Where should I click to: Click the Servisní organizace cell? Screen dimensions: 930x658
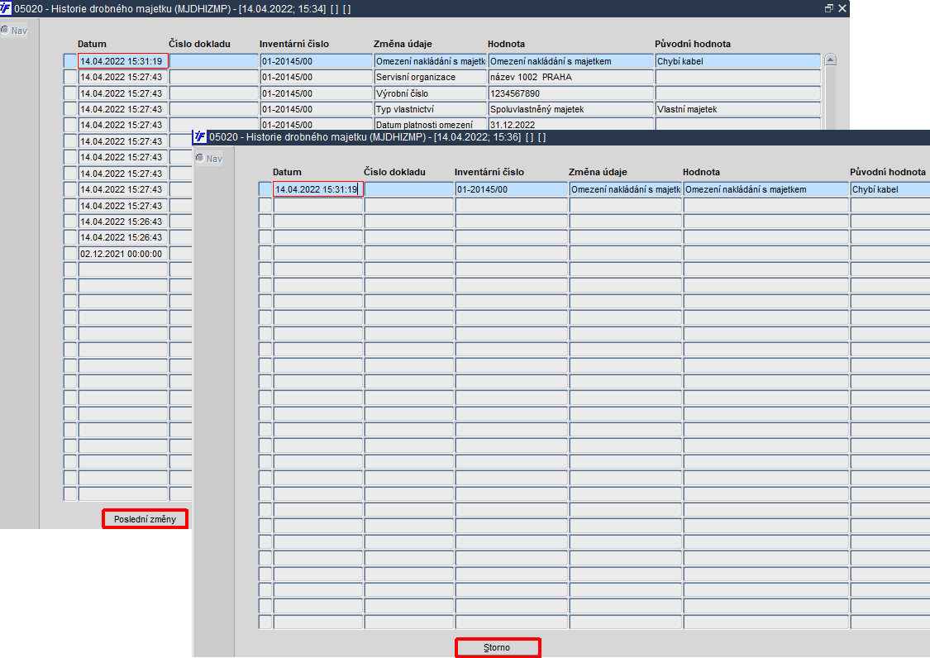(430, 77)
